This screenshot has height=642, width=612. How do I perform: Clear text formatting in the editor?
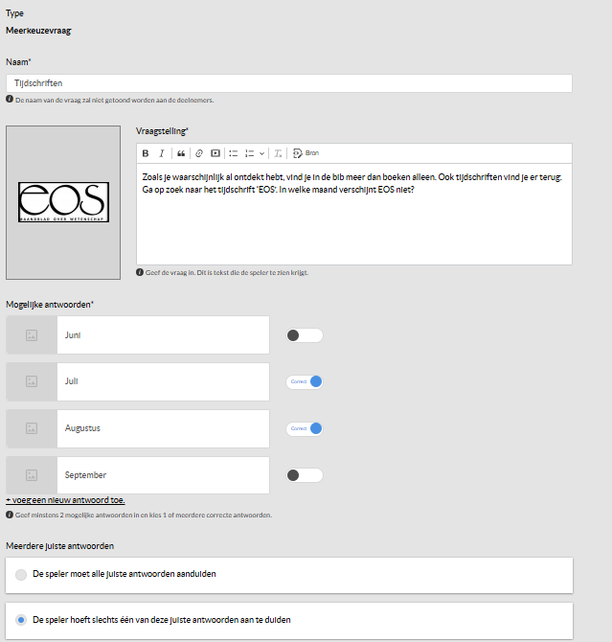(278, 153)
